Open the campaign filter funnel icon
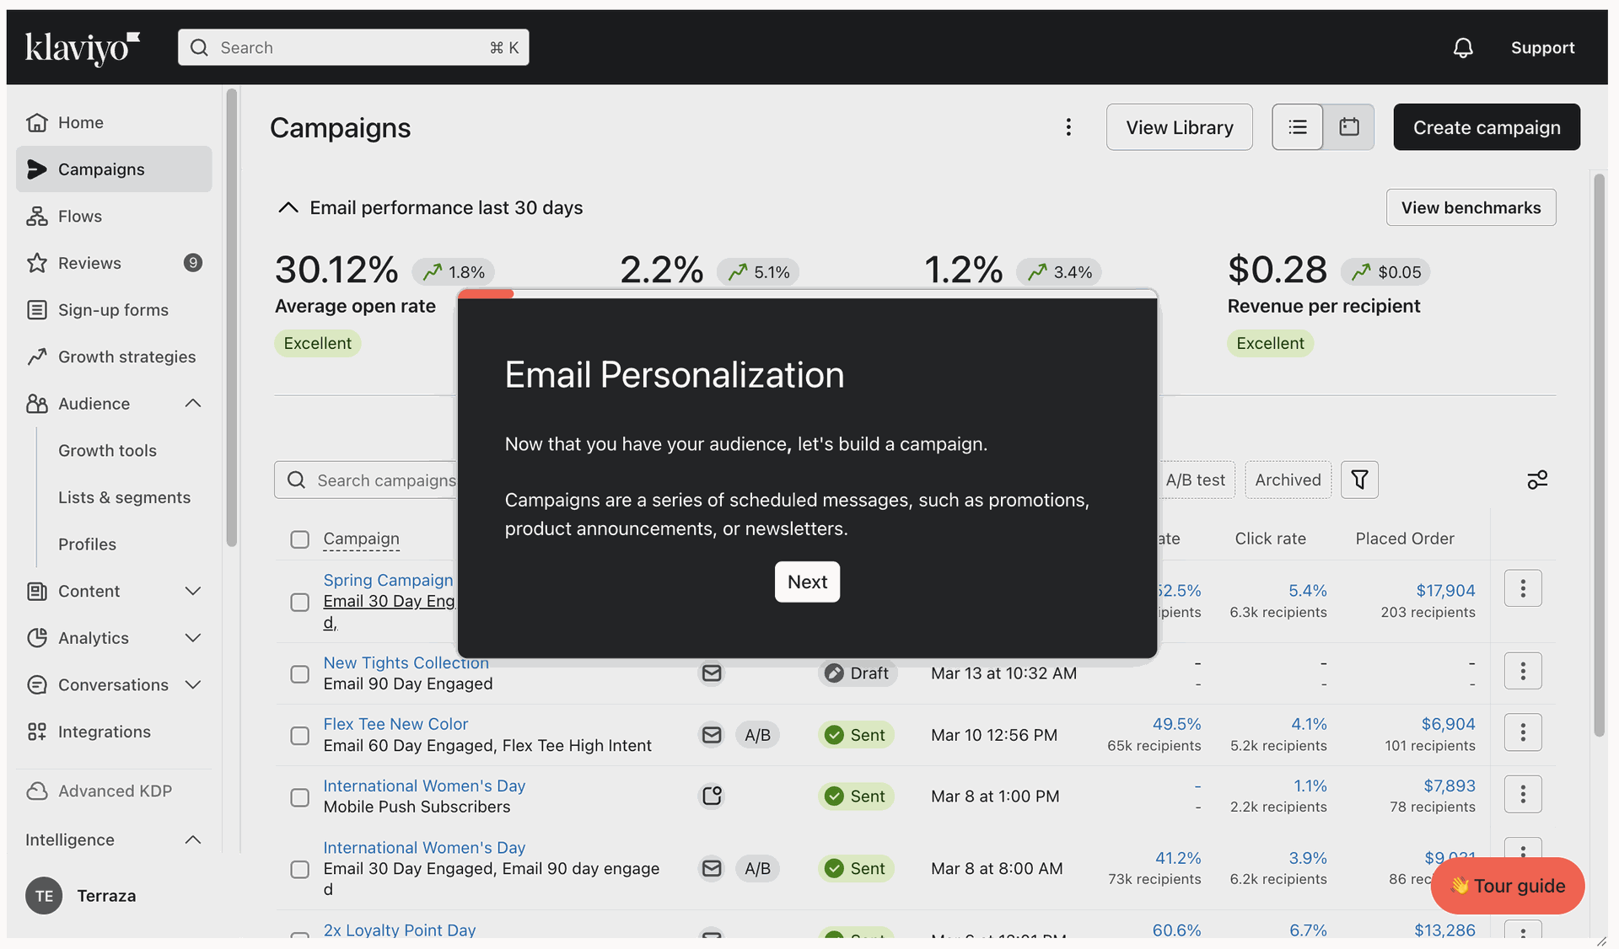1619x949 pixels. 1359,480
